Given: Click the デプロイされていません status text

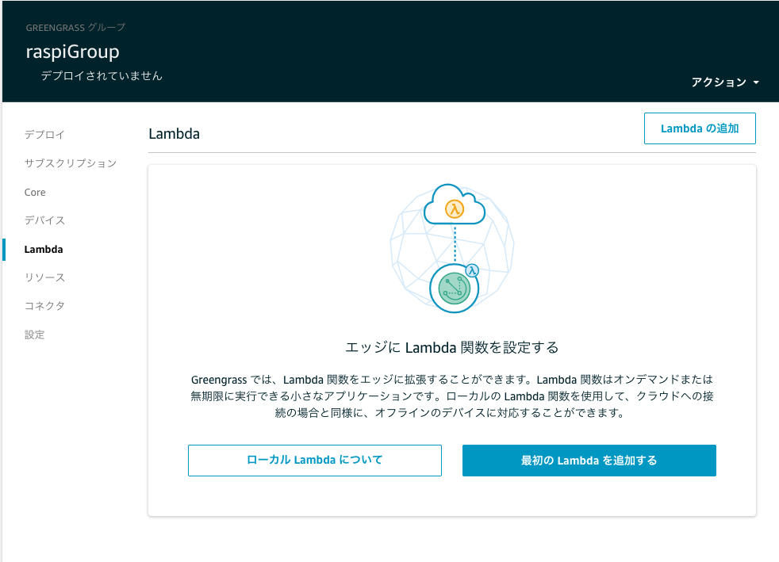Looking at the screenshot, I should click(102, 75).
